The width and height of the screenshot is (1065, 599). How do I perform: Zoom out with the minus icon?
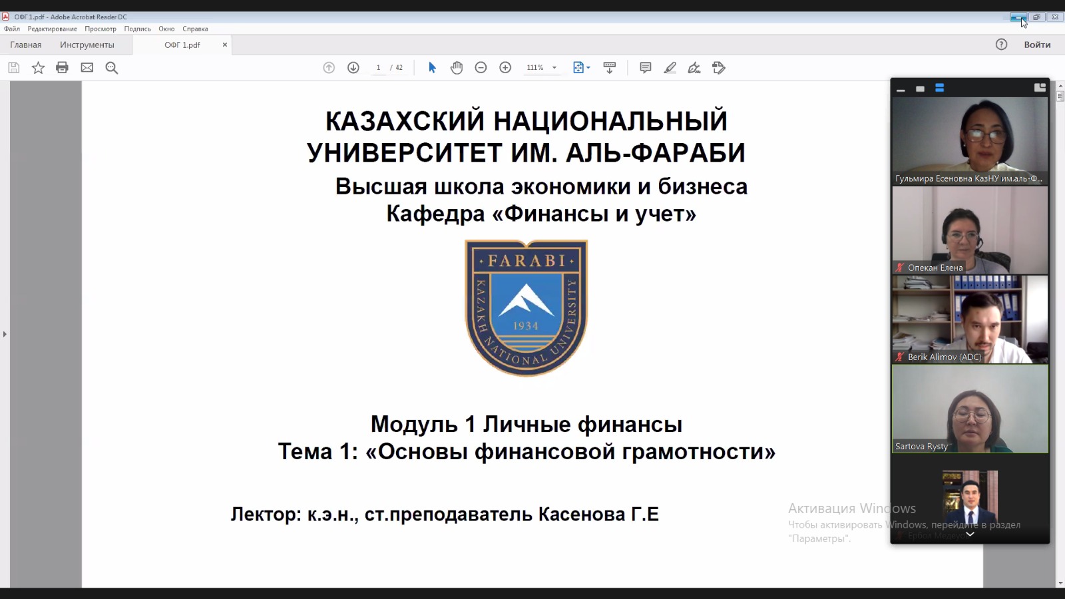pos(481,67)
